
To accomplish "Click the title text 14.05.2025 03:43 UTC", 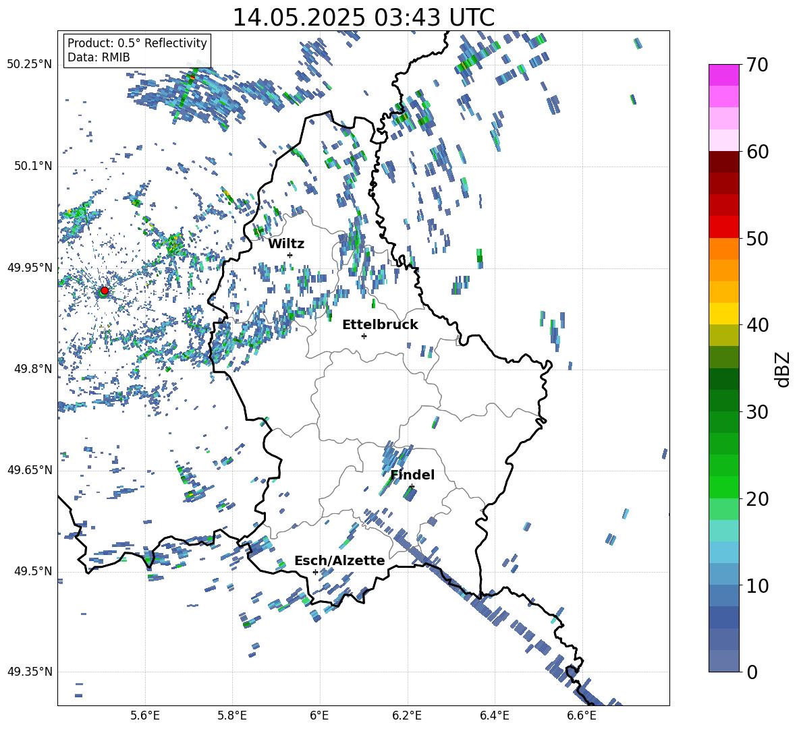I will point(363,18).
